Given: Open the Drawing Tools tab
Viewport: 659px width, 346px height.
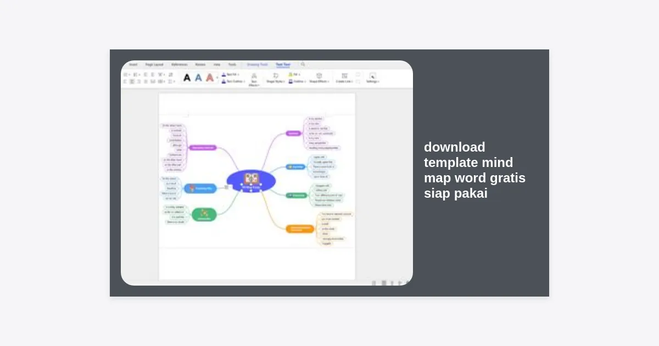Looking at the screenshot, I should 257,64.
